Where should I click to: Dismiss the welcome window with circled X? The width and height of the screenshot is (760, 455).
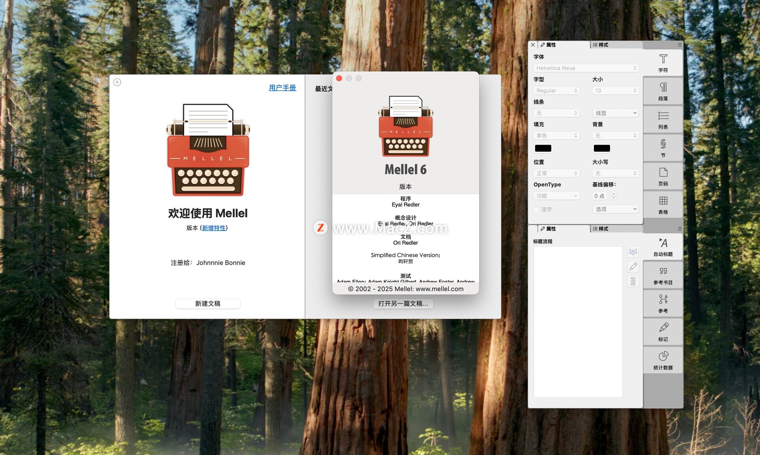point(117,82)
